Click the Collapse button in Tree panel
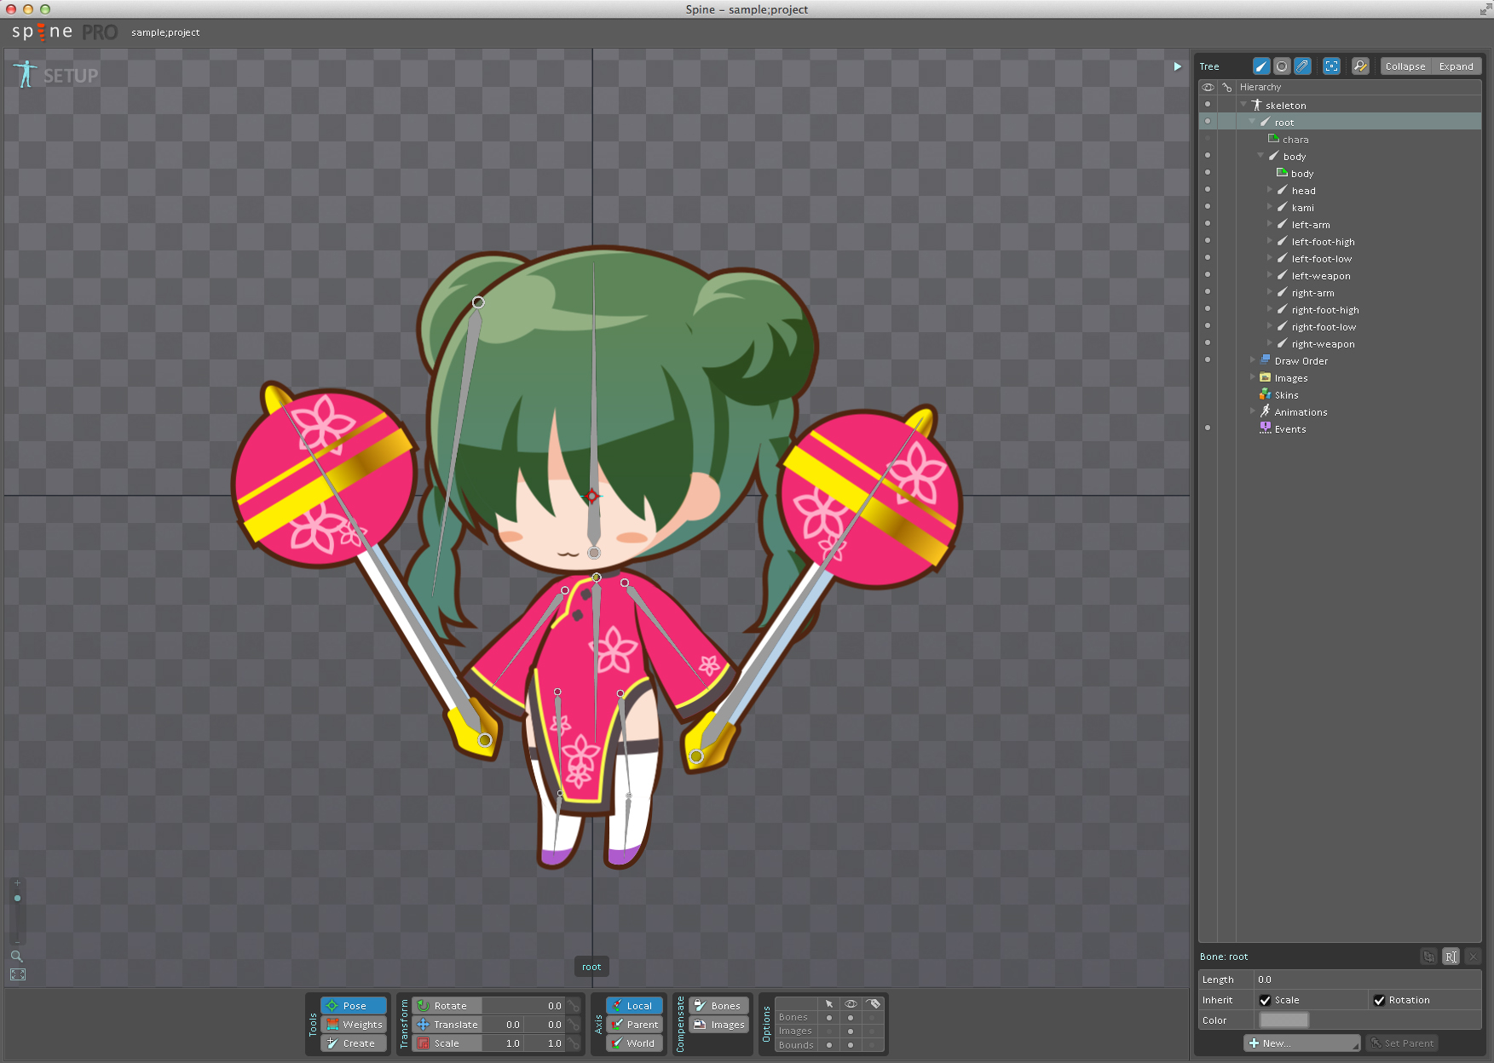The width and height of the screenshot is (1494, 1063). coord(1405,66)
